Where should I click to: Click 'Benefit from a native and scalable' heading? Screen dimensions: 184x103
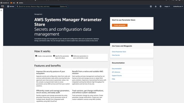point(87,72)
